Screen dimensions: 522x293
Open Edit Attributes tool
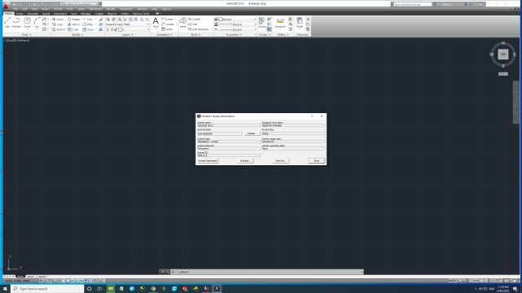click(x=199, y=29)
